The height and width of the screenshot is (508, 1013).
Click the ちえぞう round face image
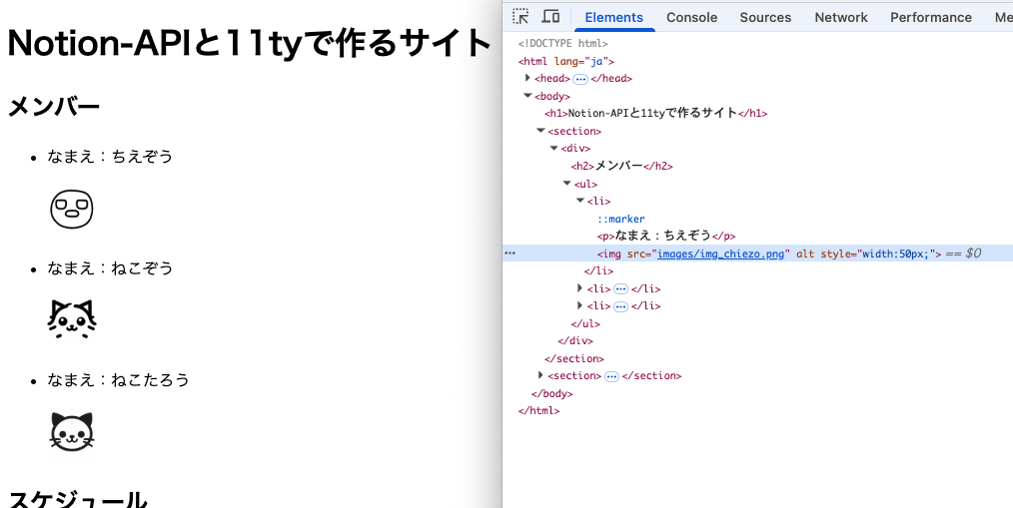72,210
